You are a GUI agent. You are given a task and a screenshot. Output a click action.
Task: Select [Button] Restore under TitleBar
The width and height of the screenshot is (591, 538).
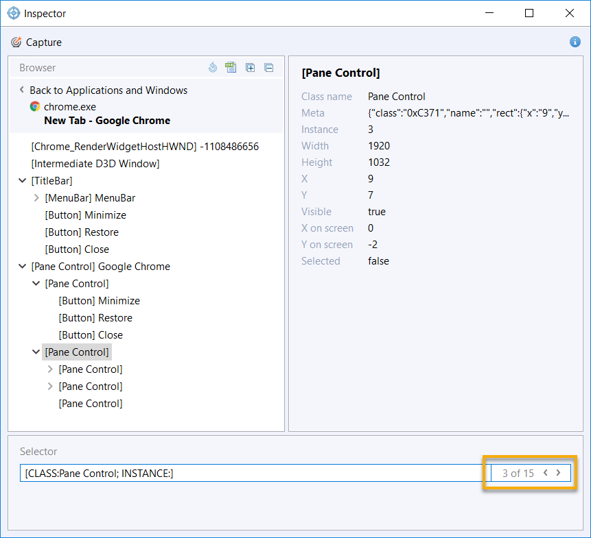82,232
